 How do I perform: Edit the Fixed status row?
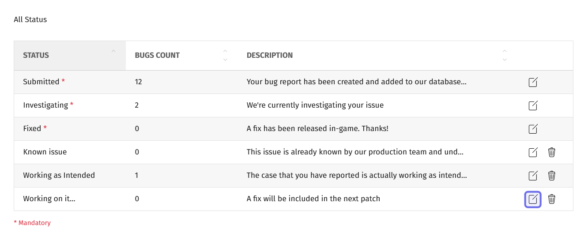tap(533, 129)
